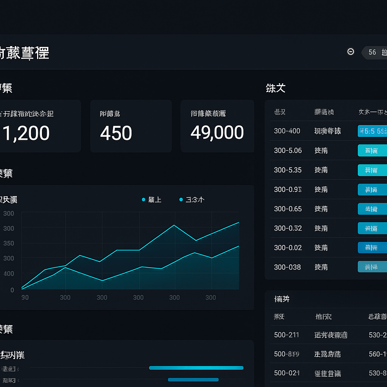This screenshot has height=387, width=387.
Task: Click the first column header of upper right table
Action: tap(280, 112)
